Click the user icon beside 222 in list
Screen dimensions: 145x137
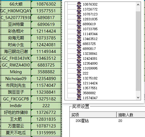(x=79, y=73)
